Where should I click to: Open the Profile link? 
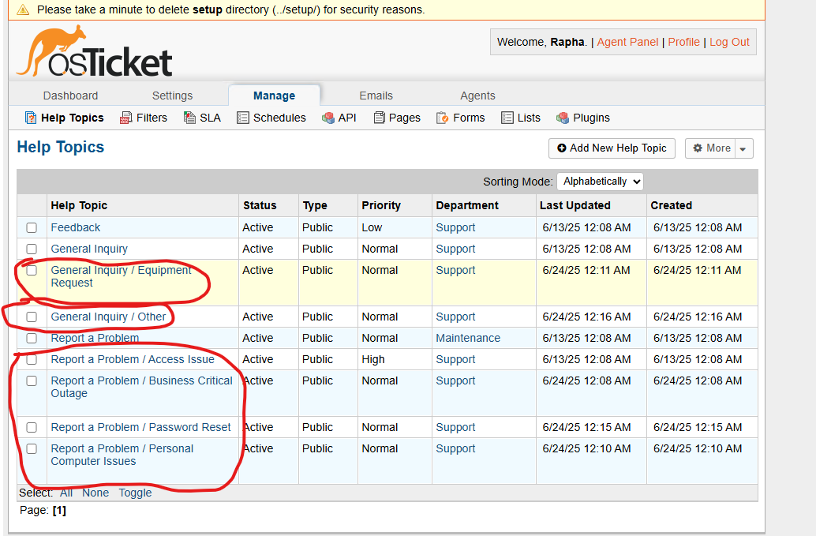point(684,42)
